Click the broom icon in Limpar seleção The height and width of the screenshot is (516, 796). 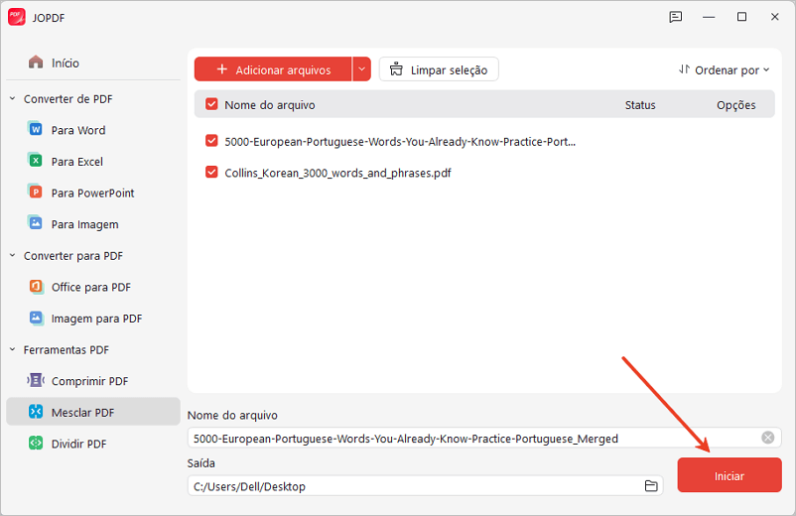396,69
